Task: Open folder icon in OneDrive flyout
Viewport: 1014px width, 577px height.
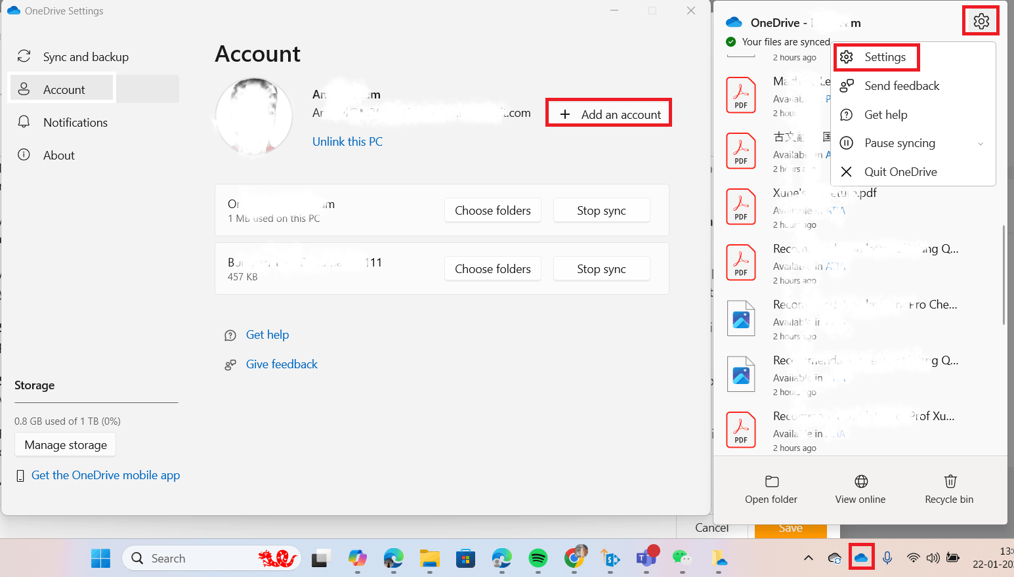Action: [772, 481]
